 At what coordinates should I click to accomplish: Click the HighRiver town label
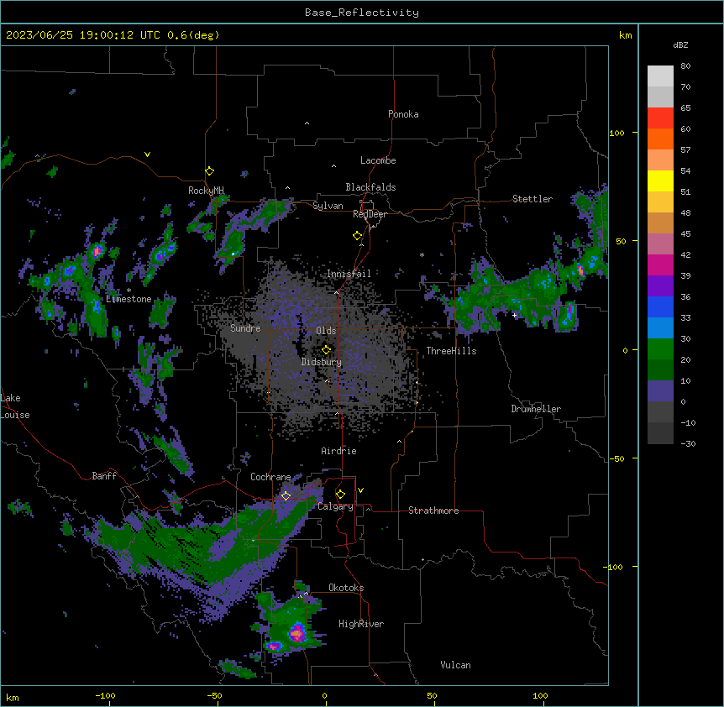point(361,624)
